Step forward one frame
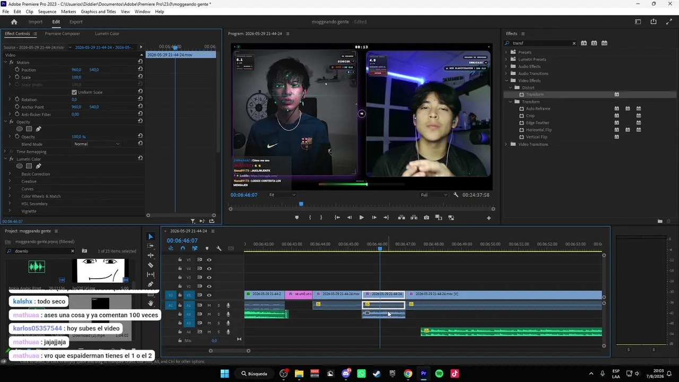This screenshot has height=382, width=679. tap(374, 218)
